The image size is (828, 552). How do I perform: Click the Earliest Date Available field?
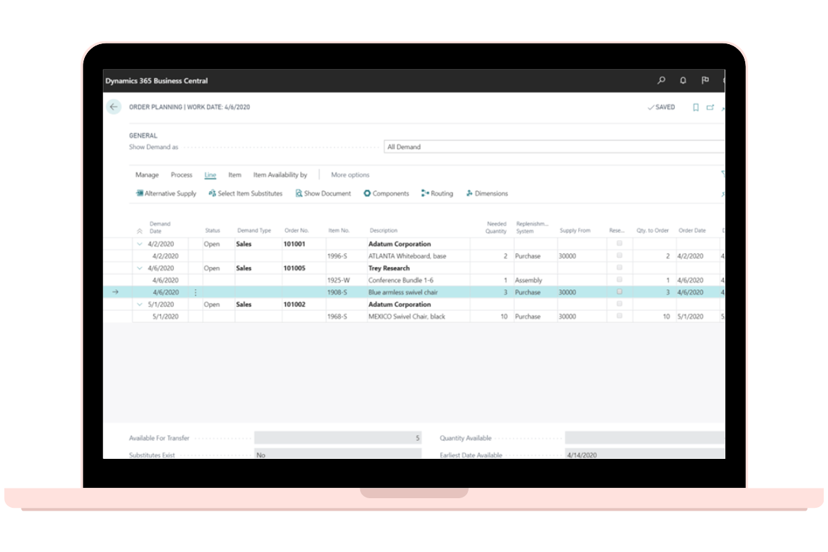coord(645,454)
